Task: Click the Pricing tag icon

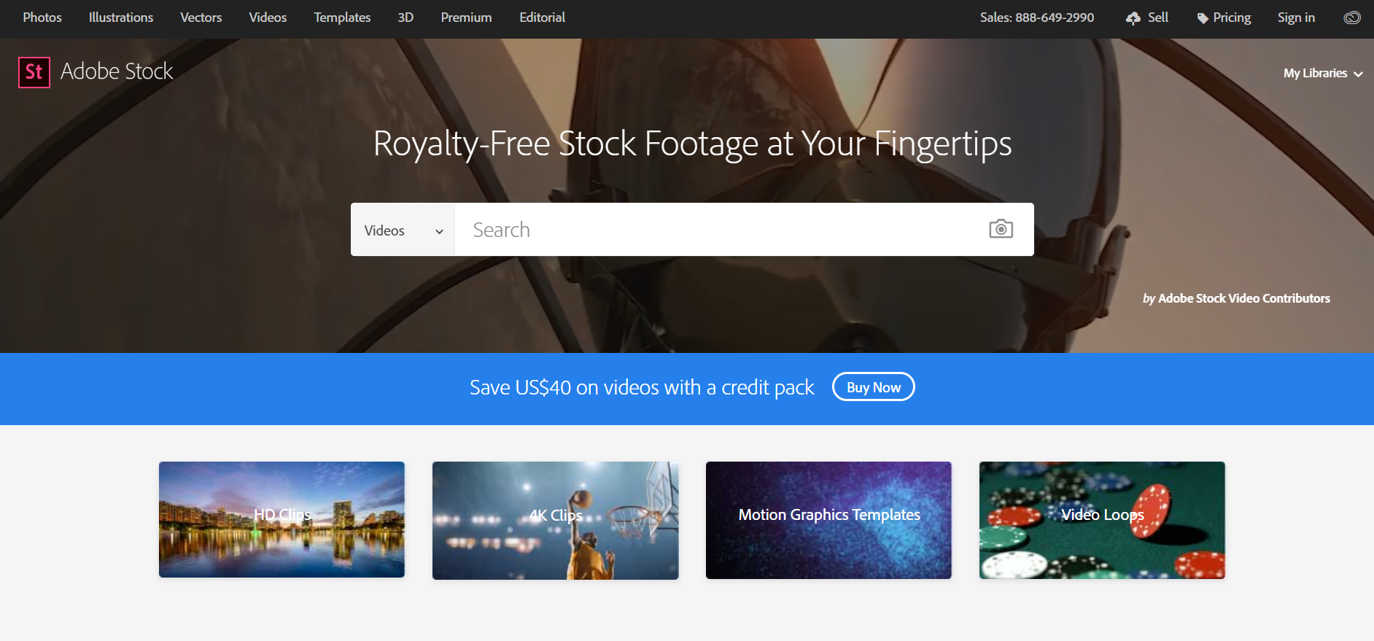Action: click(x=1203, y=18)
